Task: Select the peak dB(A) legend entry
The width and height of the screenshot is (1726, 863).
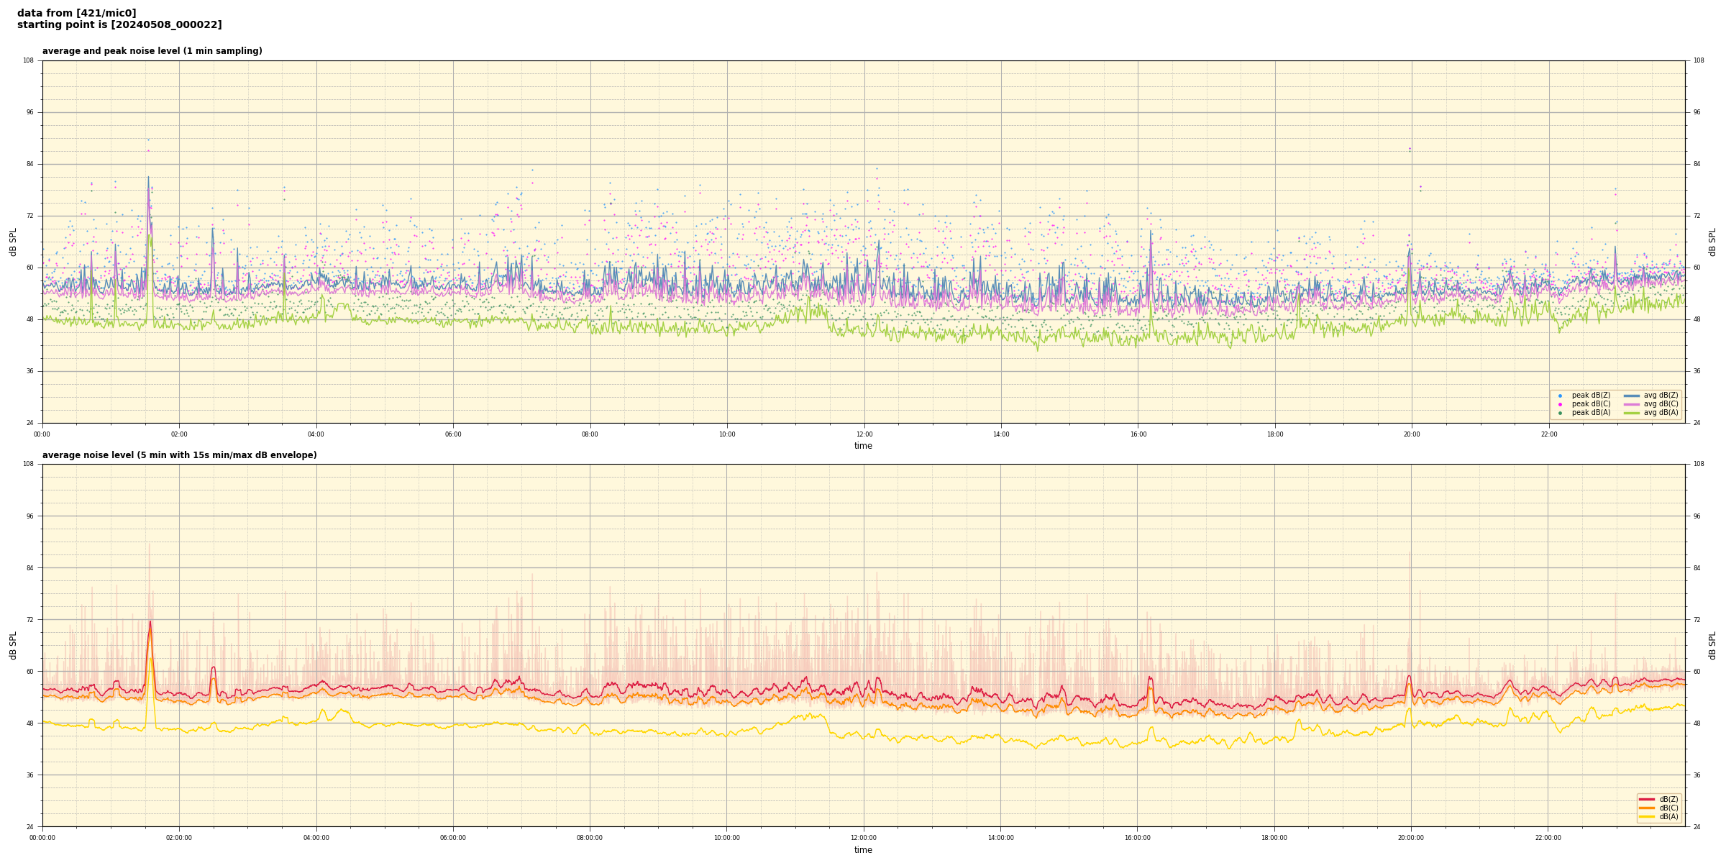Action: (x=1590, y=413)
